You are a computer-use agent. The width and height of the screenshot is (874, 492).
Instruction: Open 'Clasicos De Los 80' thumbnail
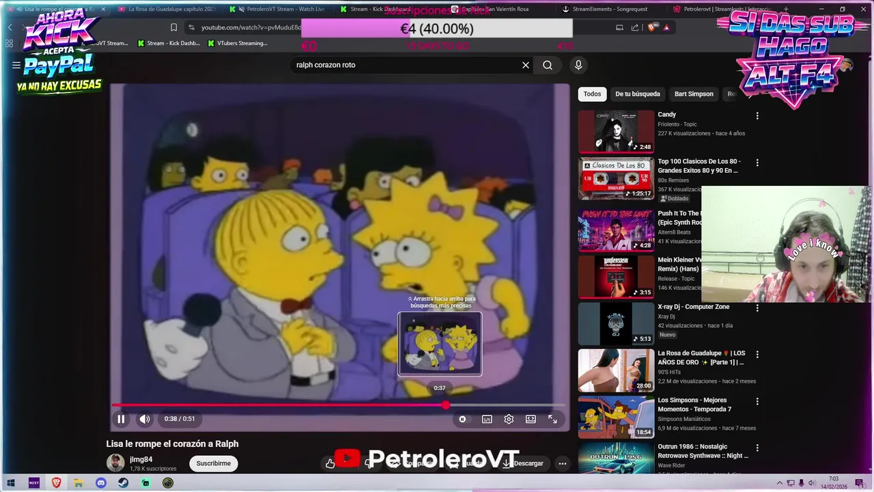pyautogui.click(x=616, y=178)
